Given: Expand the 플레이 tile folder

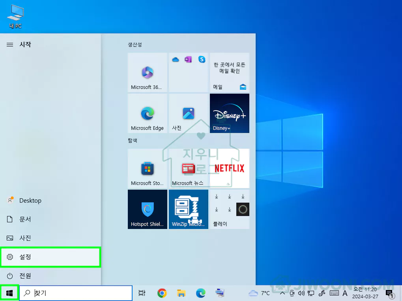Looking at the screenshot, I should [x=229, y=209].
